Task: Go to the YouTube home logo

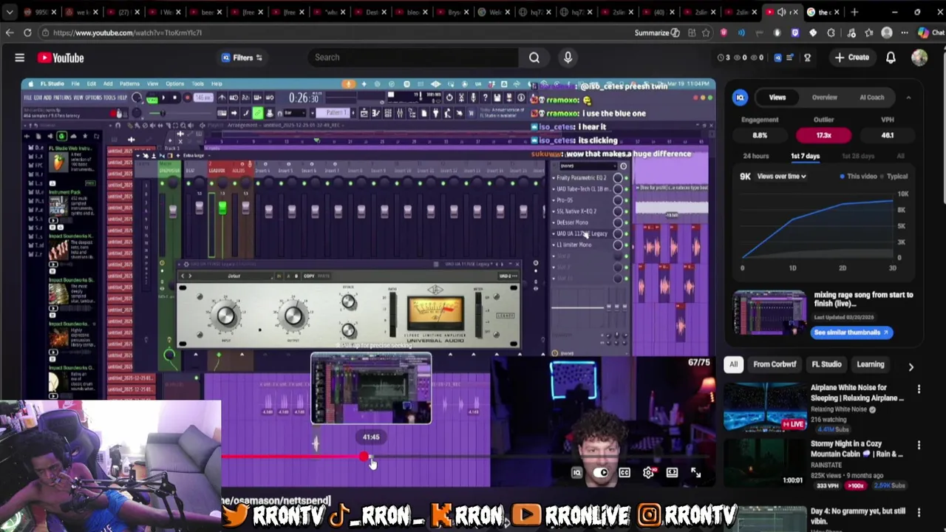Action: coord(61,58)
